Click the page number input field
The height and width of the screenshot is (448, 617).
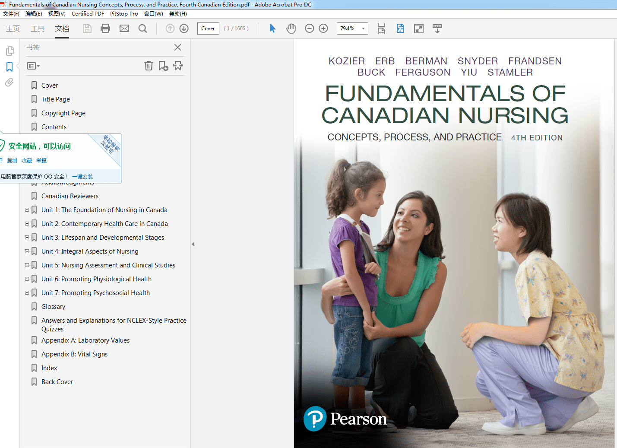coord(208,29)
